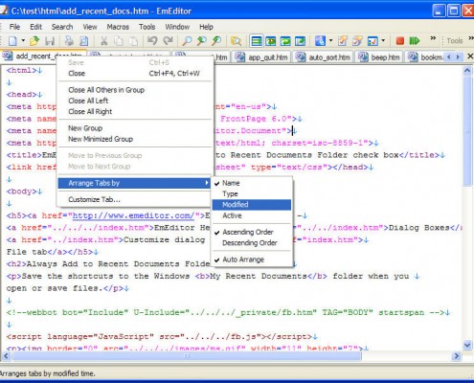
Task: Click the Plug-ins chart icon
Action: (372, 41)
